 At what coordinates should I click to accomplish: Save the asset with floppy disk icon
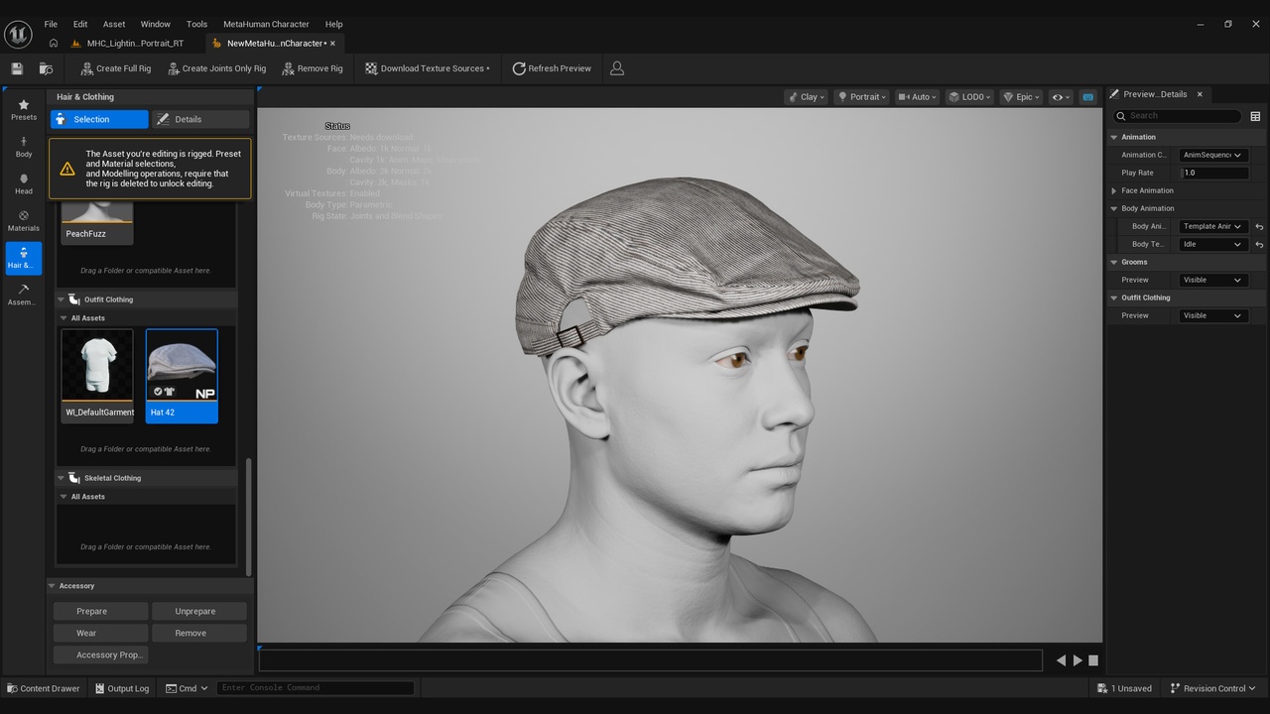[x=17, y=68]
